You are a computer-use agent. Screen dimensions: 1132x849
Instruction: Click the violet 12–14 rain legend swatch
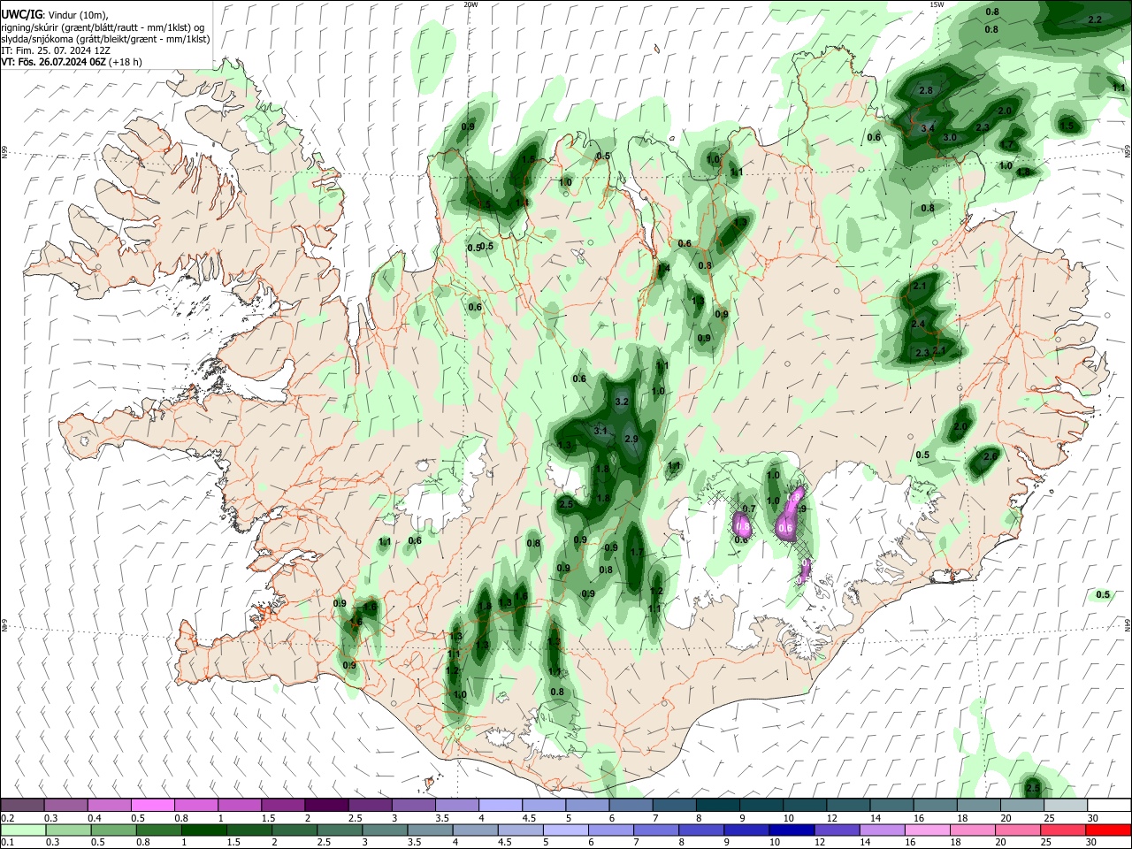(x=837, y=830)
